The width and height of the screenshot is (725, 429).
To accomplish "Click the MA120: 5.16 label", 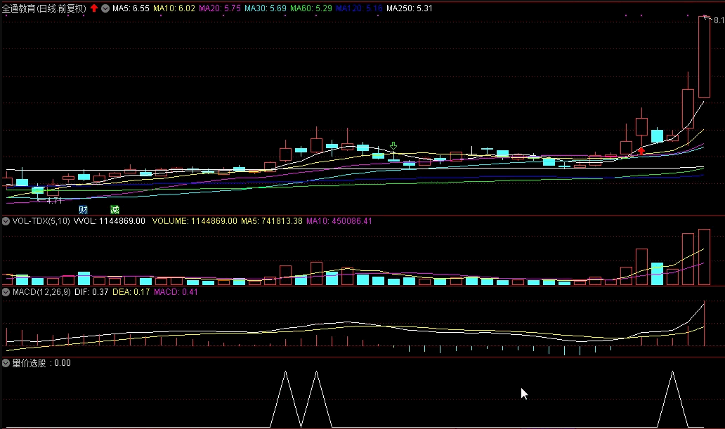I will point(359,8).
